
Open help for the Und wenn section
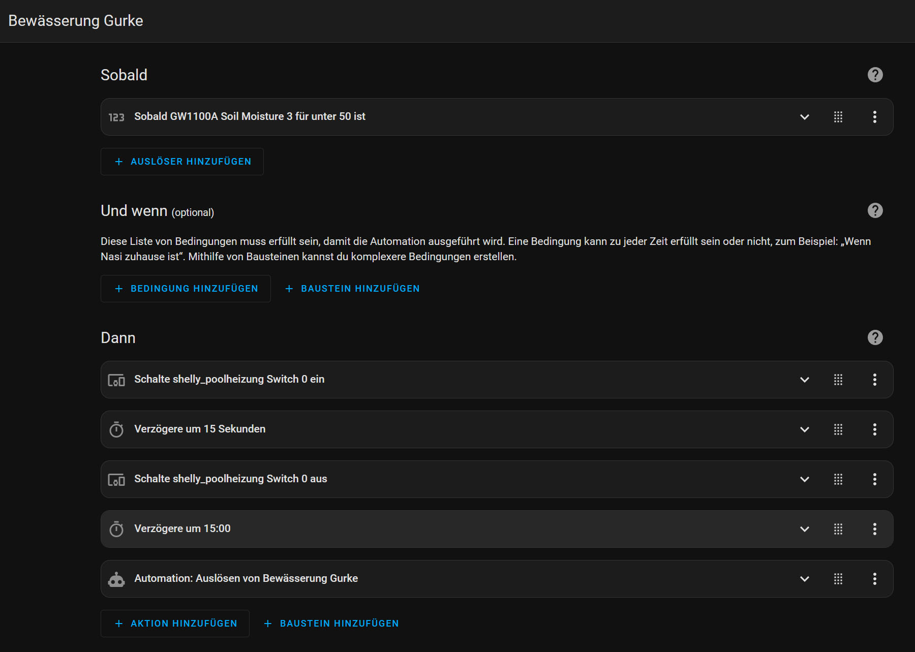point(875,210)
